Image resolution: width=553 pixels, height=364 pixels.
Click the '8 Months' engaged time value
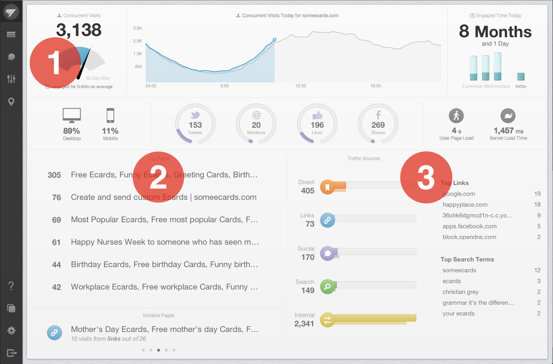tap(495, 32)
